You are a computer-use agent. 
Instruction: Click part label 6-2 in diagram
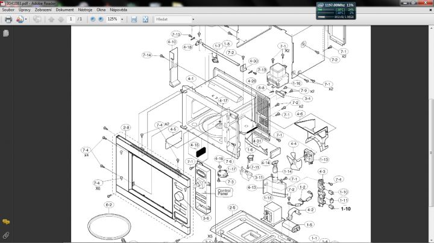108,205
